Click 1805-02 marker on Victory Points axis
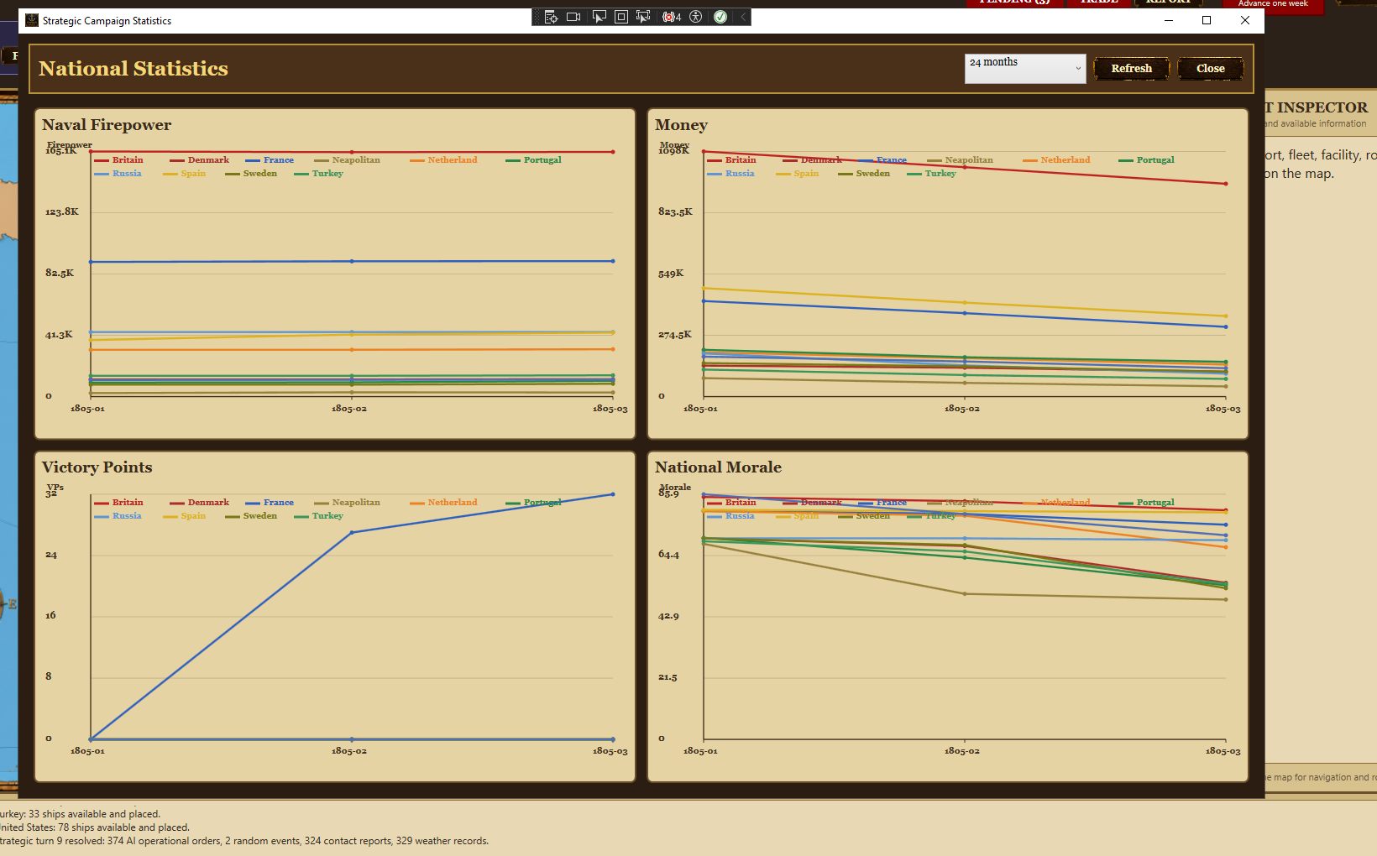This screenshot has height=856, width=1377. point(349,751)
